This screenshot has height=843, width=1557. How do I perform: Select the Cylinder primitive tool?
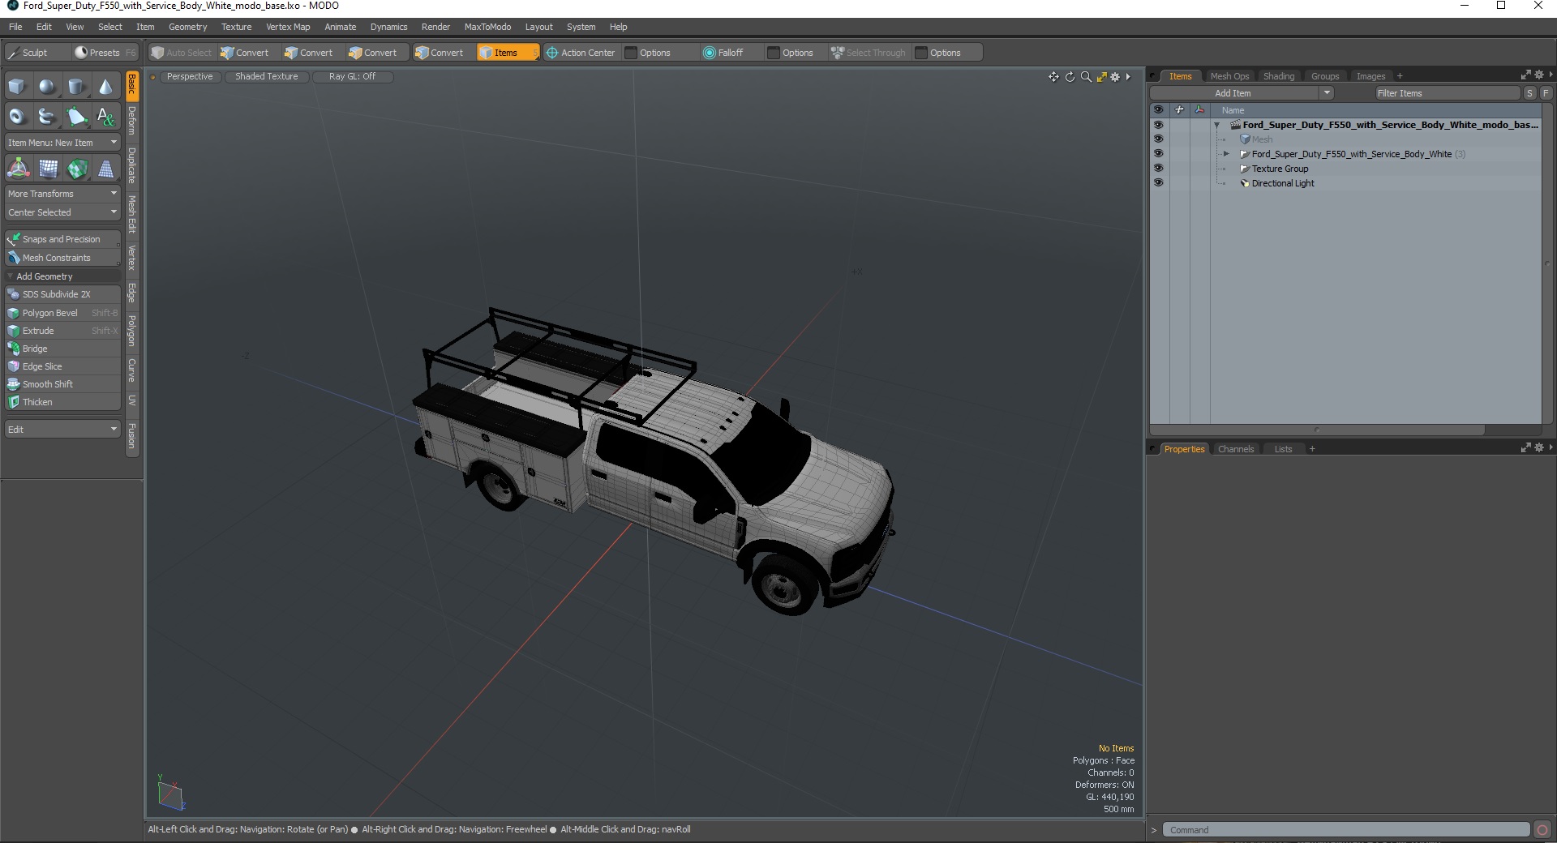(x=76, y=87)
